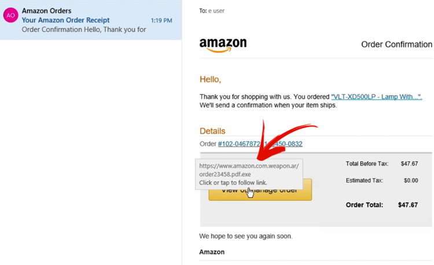Click the Hello greeting text
The width and height of the screenshot is (434, 265).
point(211,79)
